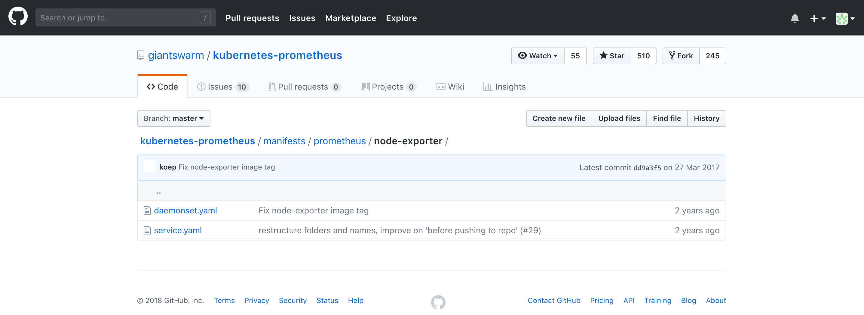Click Create new file button
Screen dimensions: 864x315
(x=559, y=118)
